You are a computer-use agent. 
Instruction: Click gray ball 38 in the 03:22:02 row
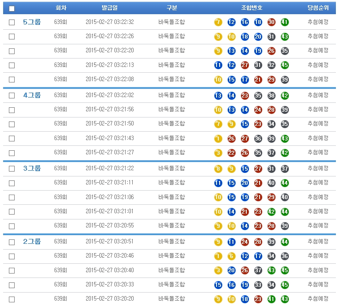pyautogui.click(x=271, y=95)
